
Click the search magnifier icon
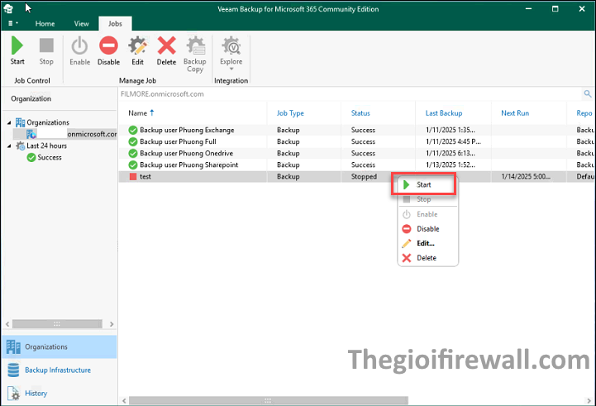coord(587,94)
